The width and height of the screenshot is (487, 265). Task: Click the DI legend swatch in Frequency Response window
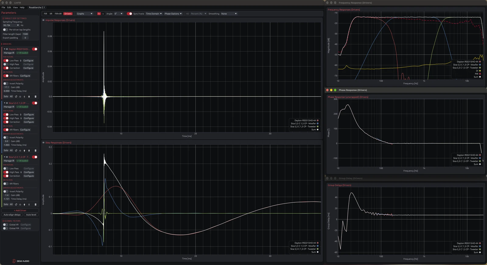[480, 71]
